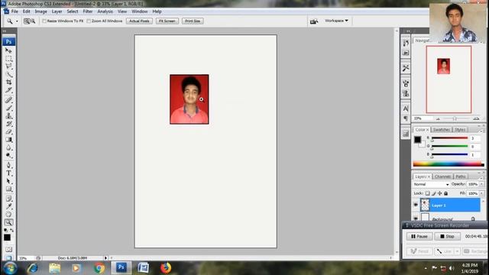Image resolution: width=489 pixels, height=275 pixels.
Task: Click the Go to Bridge icon
Action: click(314, 21)
